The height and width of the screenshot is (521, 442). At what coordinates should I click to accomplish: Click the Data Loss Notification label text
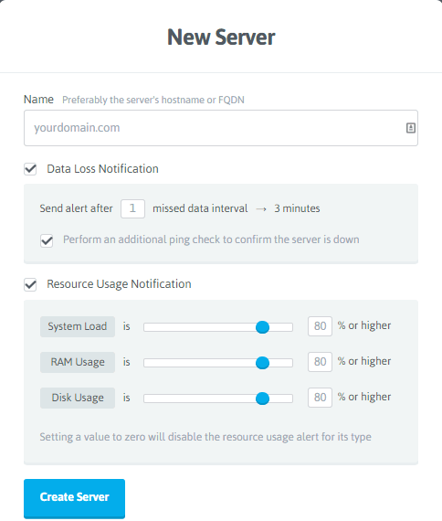pos(102,169)
